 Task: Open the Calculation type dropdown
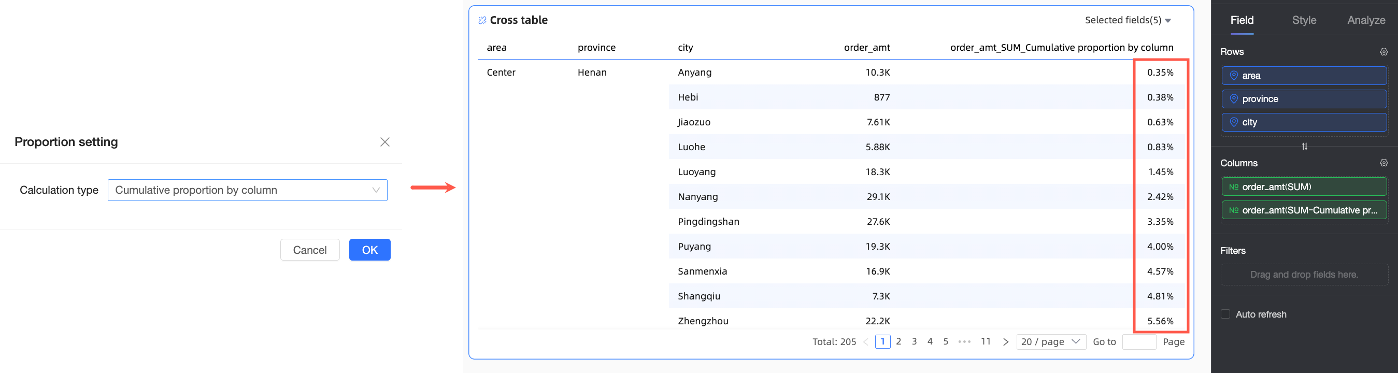coord(248,191)
